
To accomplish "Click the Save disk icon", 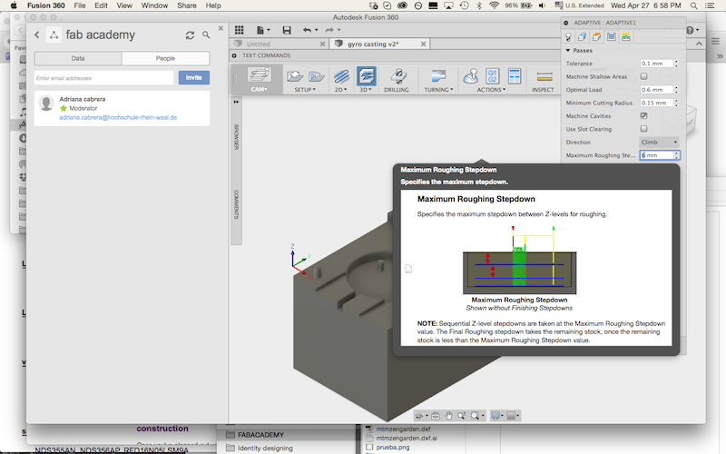I will point(287,30).
